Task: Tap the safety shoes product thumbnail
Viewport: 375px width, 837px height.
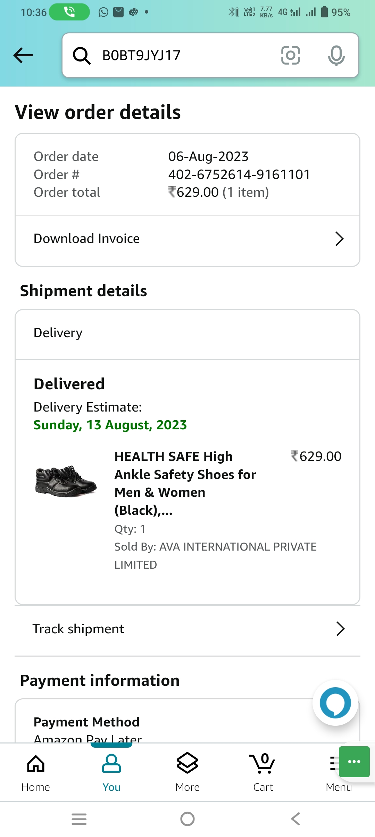Action: point(66,481)
